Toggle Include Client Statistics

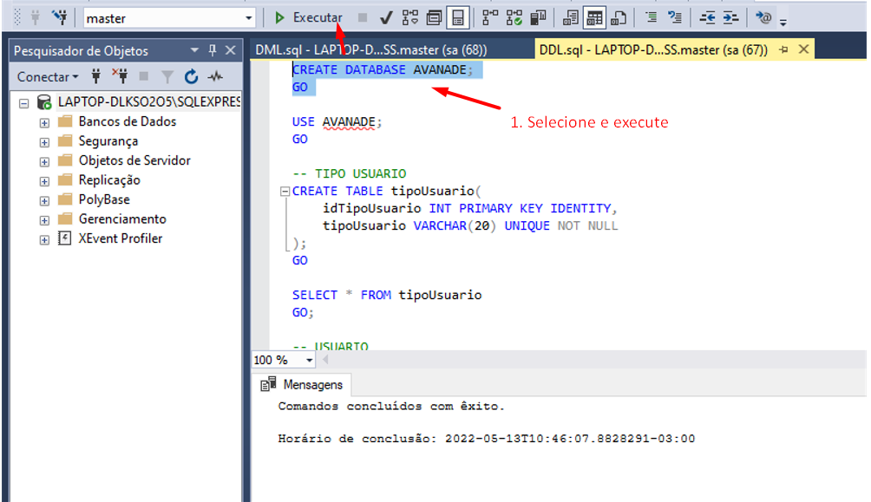[538, 17]
